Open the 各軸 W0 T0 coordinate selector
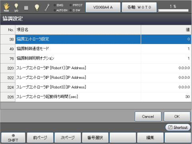This screenshot has width=192, height=144. (139, 7)
